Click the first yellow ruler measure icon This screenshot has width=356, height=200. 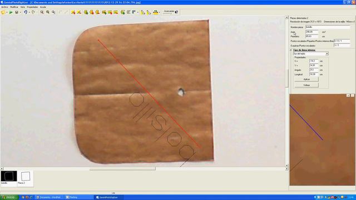pos(142,12)
